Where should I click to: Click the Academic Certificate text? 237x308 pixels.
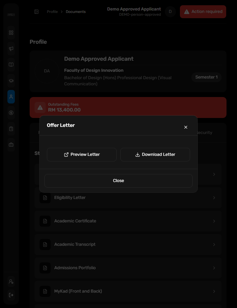click(75, 221)
